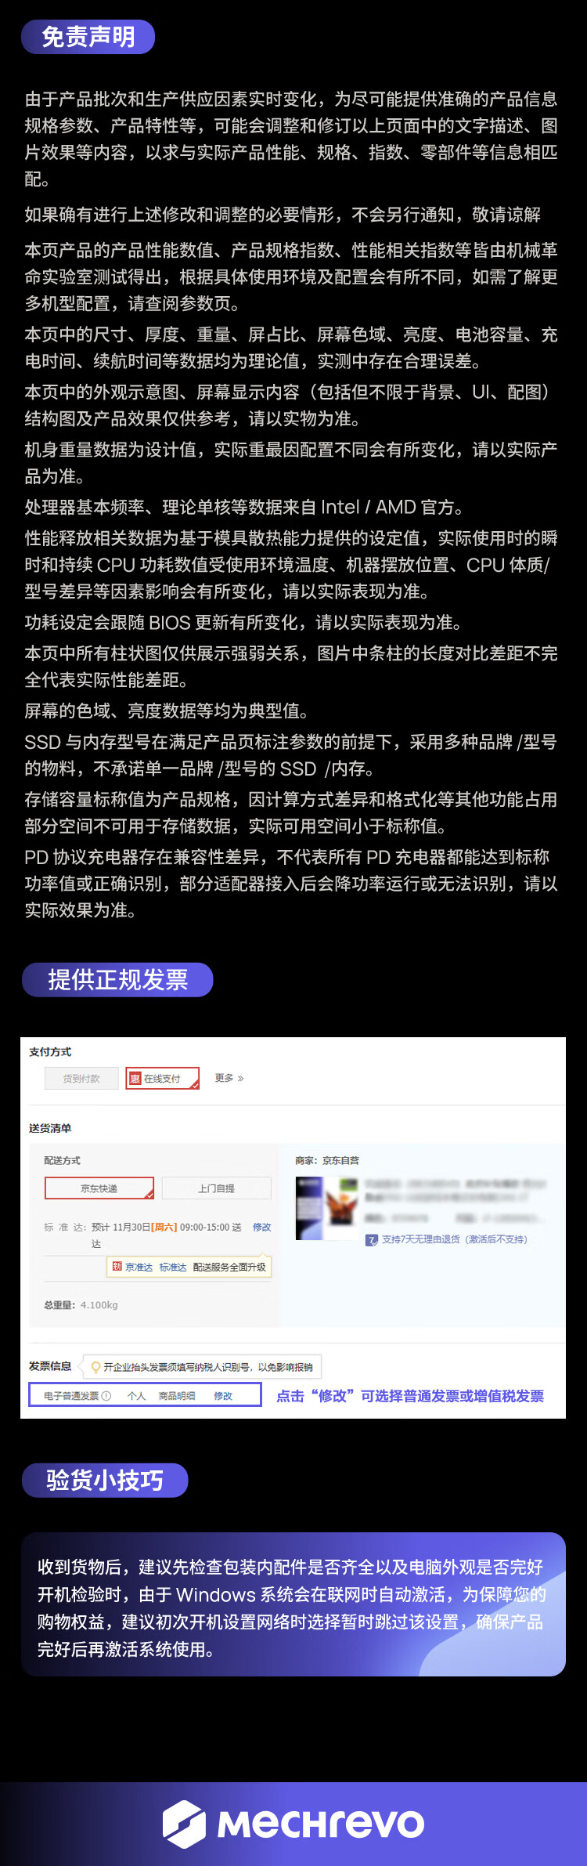The width and height of the screenshot is (587, 1866).
Task: Click the info circle next to 电子普通发票
Action: pyautogui.click(x=106, y=1396)
